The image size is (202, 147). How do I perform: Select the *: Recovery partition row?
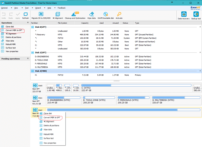point(116,35)
